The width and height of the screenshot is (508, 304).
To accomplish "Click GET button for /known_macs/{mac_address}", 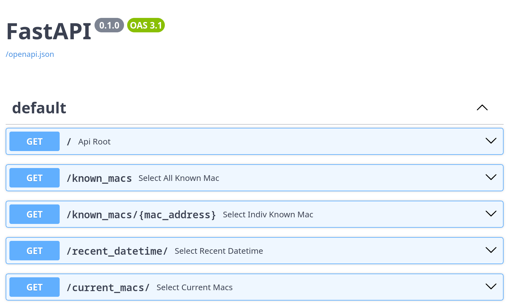I will [35, 214].
